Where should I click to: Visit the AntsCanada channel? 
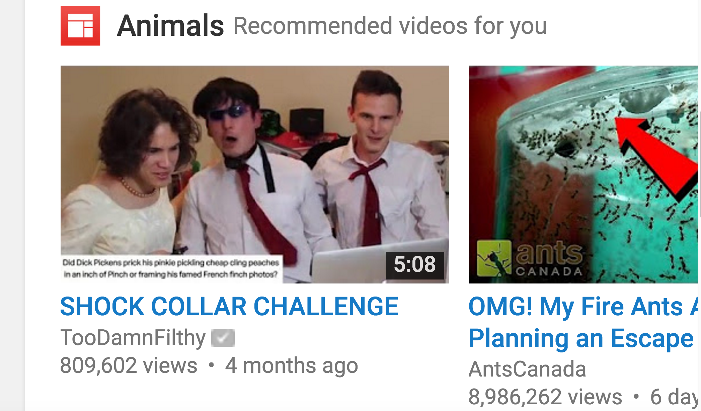(x=527, y=369)
